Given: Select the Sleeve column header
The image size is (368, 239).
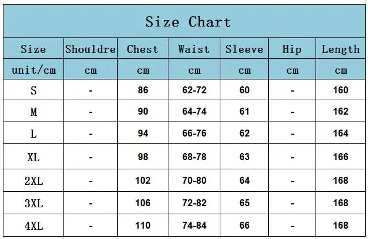Looking at the screenshot, I should tap(245, 49).
